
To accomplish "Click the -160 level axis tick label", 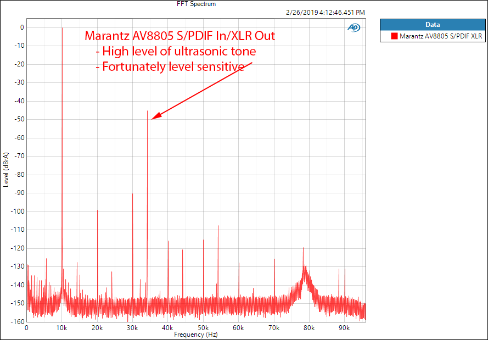I will pos(18,322).
